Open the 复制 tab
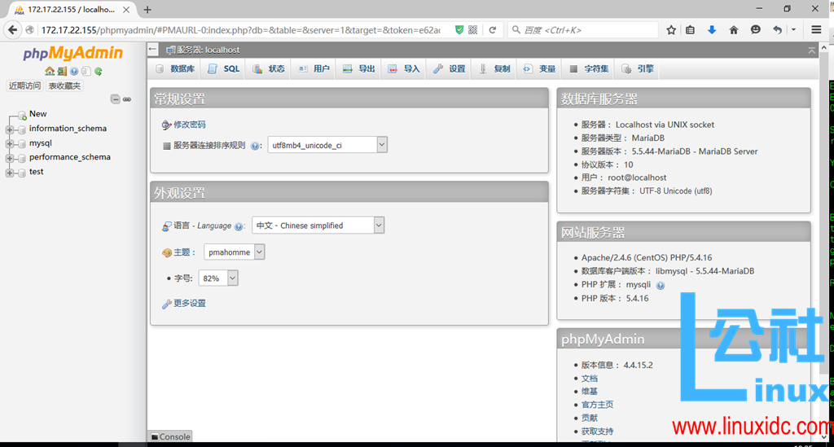 494,68
